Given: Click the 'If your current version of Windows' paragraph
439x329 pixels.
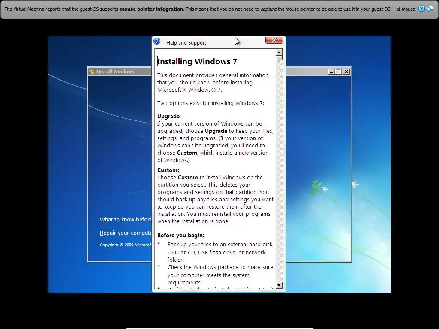Looking at the screenshot, I should pos(215,142).
